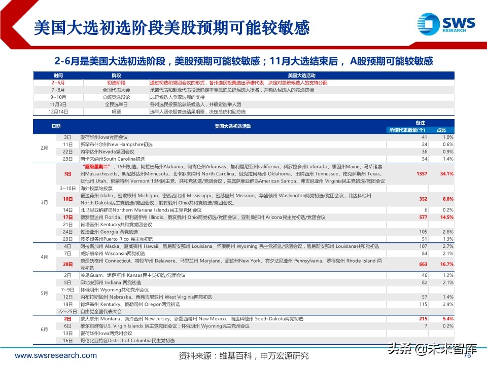Click the 占比 header

point(441,130)
